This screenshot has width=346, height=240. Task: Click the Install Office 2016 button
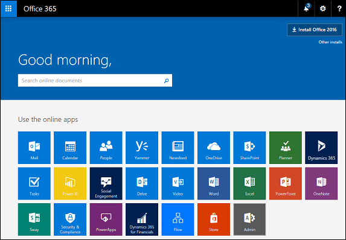pos(315,30)
